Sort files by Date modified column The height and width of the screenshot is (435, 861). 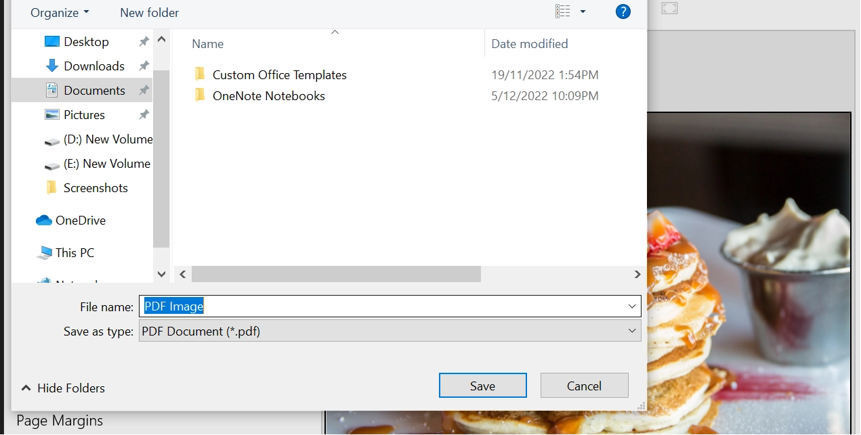[530, 43]
